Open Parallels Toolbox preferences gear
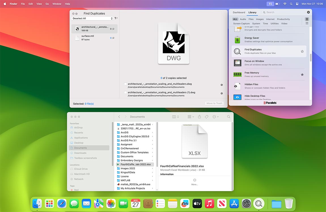326x212 pixels. coord(308,12)
